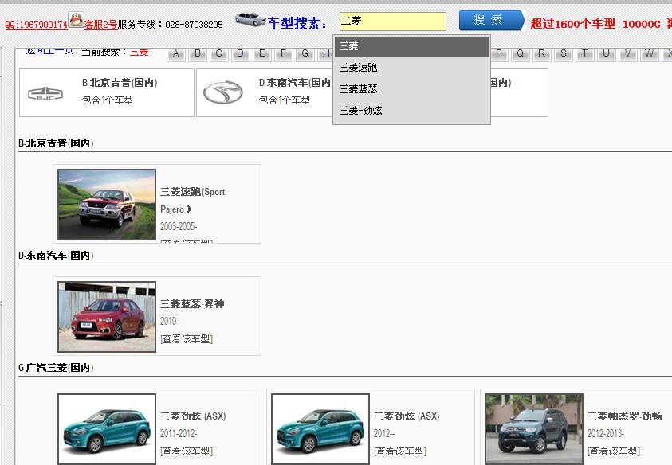Open the 三菱劲炫 (ASX) 2011-2012 car photo
Screen dimensions: 672x465
click(107, 429)
